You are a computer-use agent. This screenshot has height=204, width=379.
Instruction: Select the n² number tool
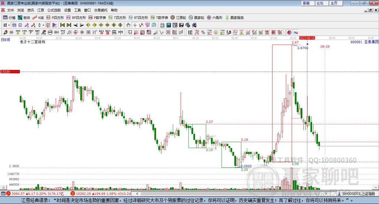pyautogui.click(x=63, y=32)
